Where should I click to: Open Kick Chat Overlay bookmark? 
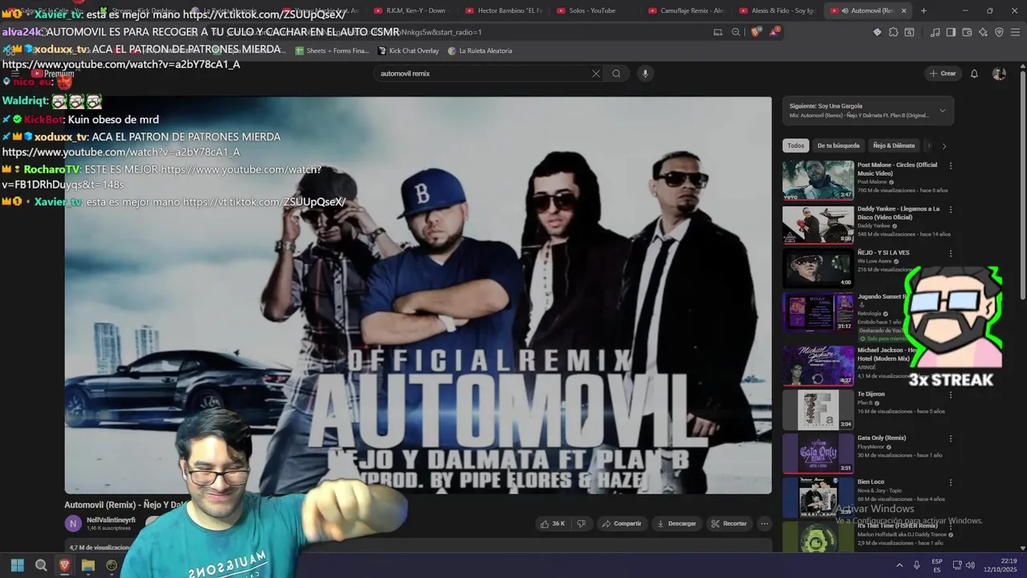pos(408,51)
